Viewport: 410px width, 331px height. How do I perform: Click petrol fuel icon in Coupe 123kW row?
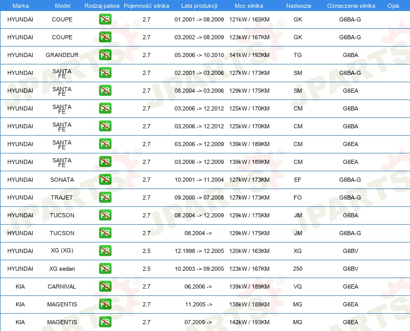click(x=105, y=37)
